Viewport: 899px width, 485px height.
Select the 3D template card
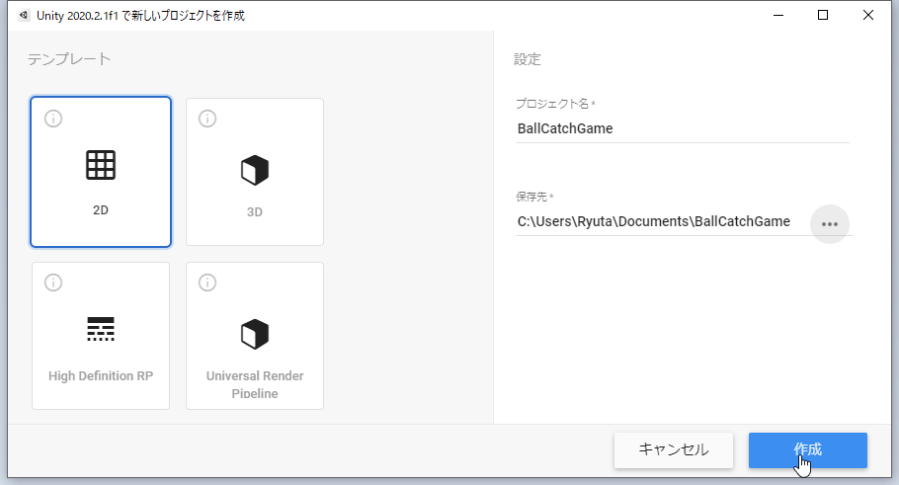255,172
